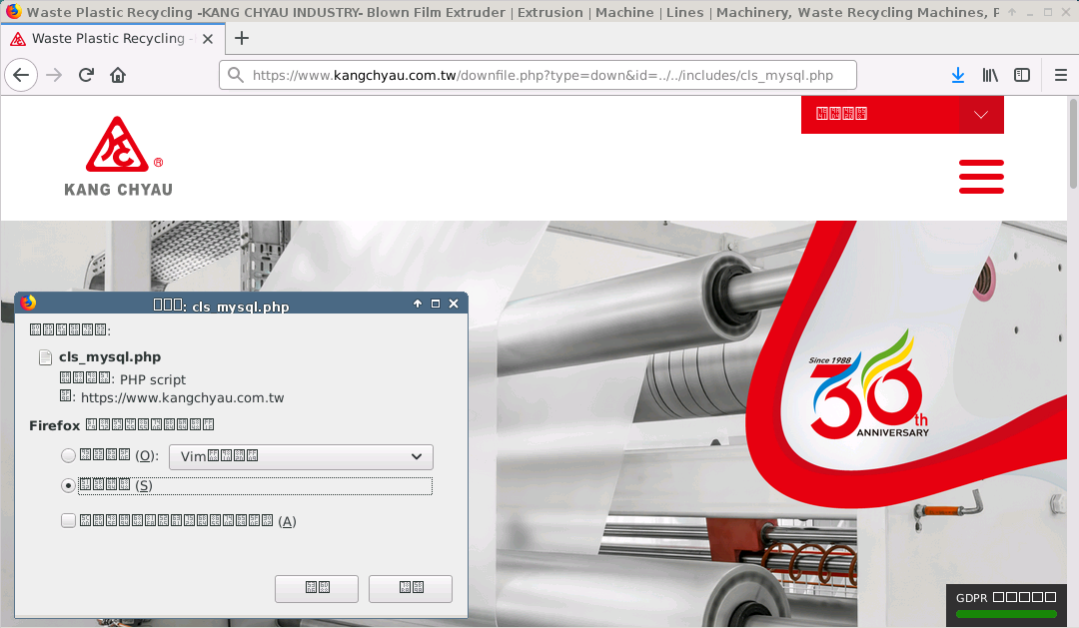Click the dialog roll-up arrow icon
This screenshot has width=1079, height=628.
click(417, 304)
